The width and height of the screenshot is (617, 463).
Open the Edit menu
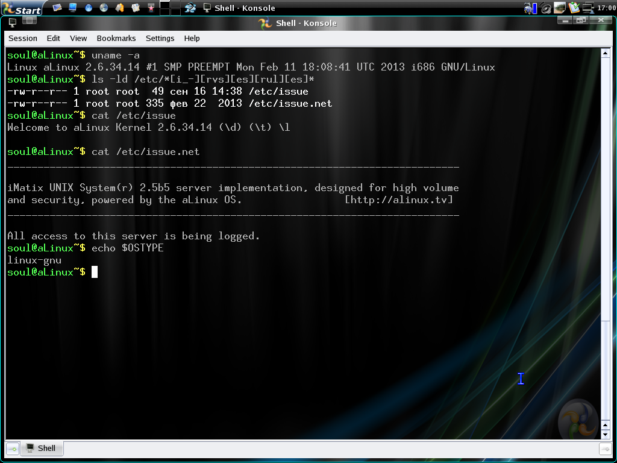click(x=53, y=38)
